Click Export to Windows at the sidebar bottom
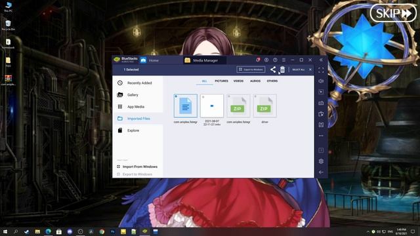This screenshot has height=236, width=420. 135,174
